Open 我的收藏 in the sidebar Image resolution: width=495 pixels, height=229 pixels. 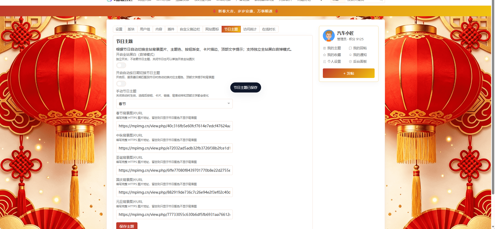tap(332, 55)
